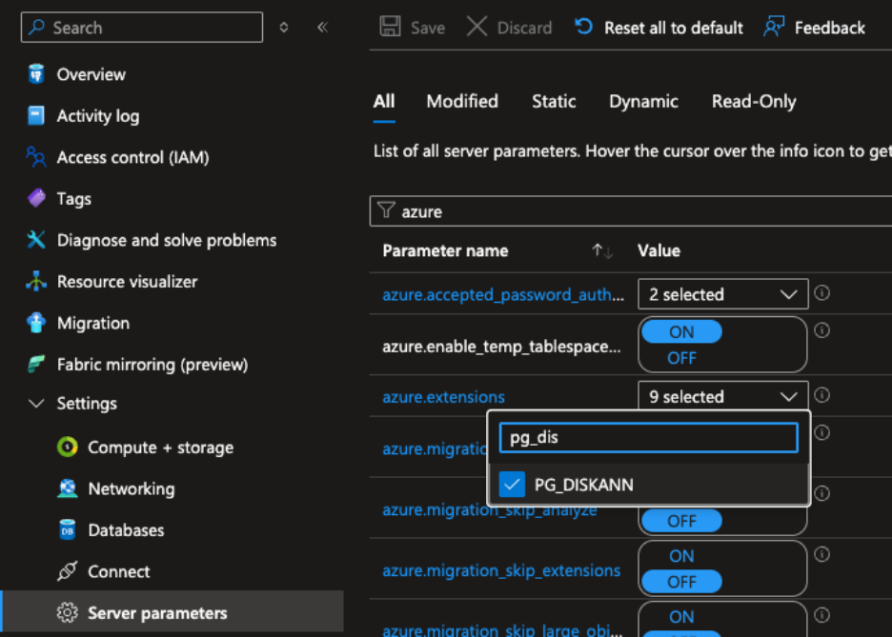892x637 pixels.
Task: Set azure.migration_skip_extensions to ON
Action: coord(681,556)
